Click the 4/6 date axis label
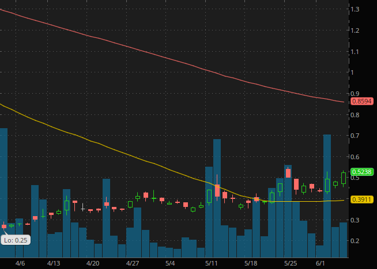Screen dimensions: 377x269 tap(20, 263)
